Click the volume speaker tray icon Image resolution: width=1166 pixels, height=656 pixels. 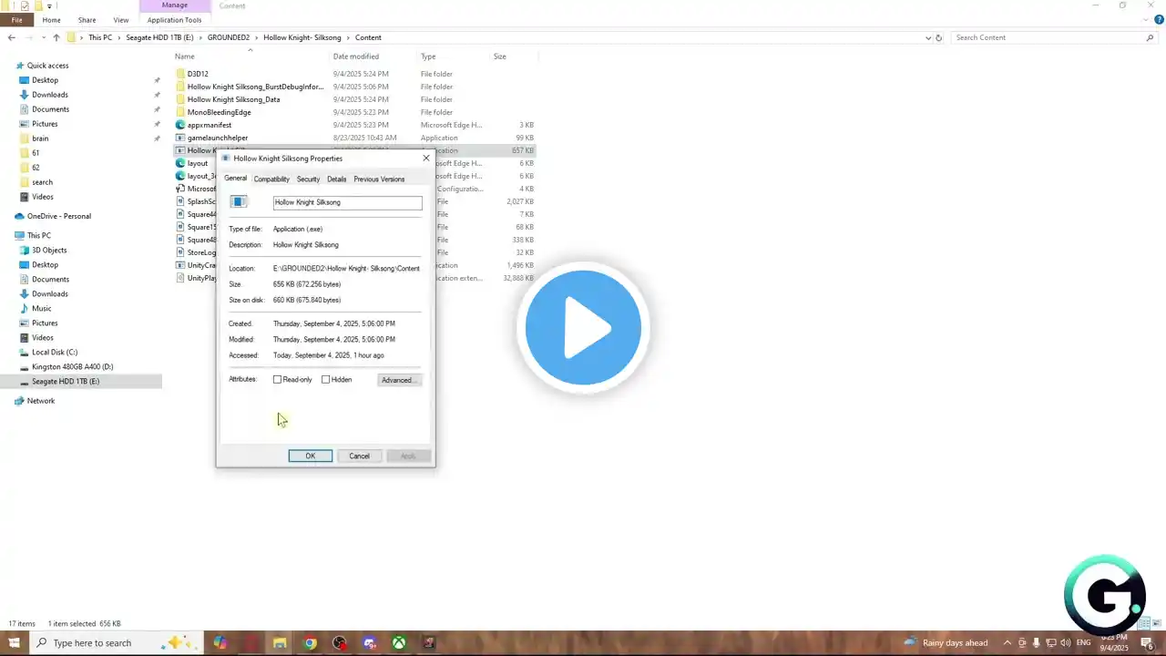pyautogui.click(x=1066, y=642)
